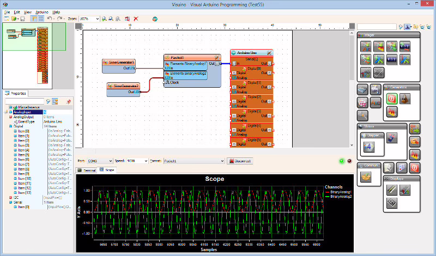The height and width of the screenshot is (256, 436).
Task: Click the Undo arrow icon
Action: point(50,19)
